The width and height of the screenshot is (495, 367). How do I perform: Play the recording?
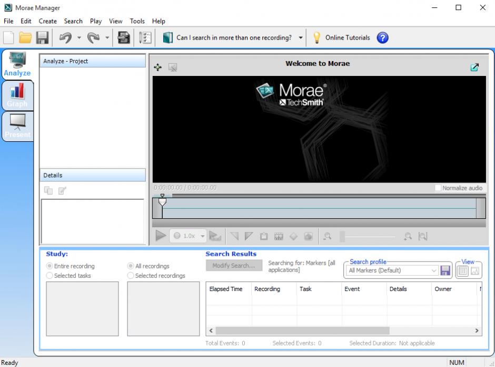point(161,236)
